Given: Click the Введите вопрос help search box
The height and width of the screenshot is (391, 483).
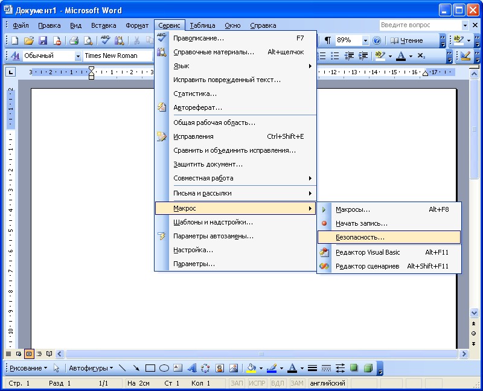Looking at the screenshot, I should coord(421,25).
